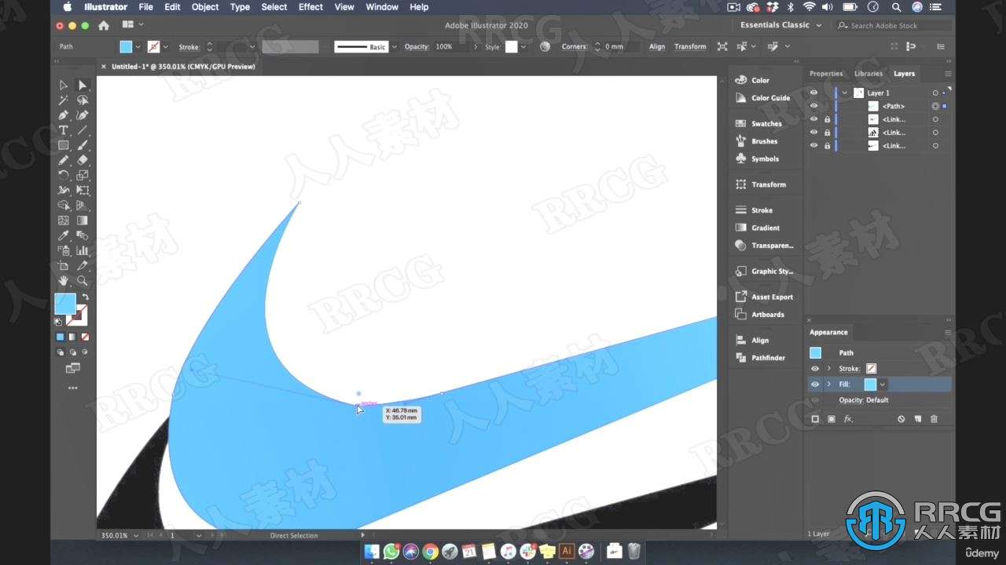
Task: Select the Free Transform tool
Action: point(83,190)
